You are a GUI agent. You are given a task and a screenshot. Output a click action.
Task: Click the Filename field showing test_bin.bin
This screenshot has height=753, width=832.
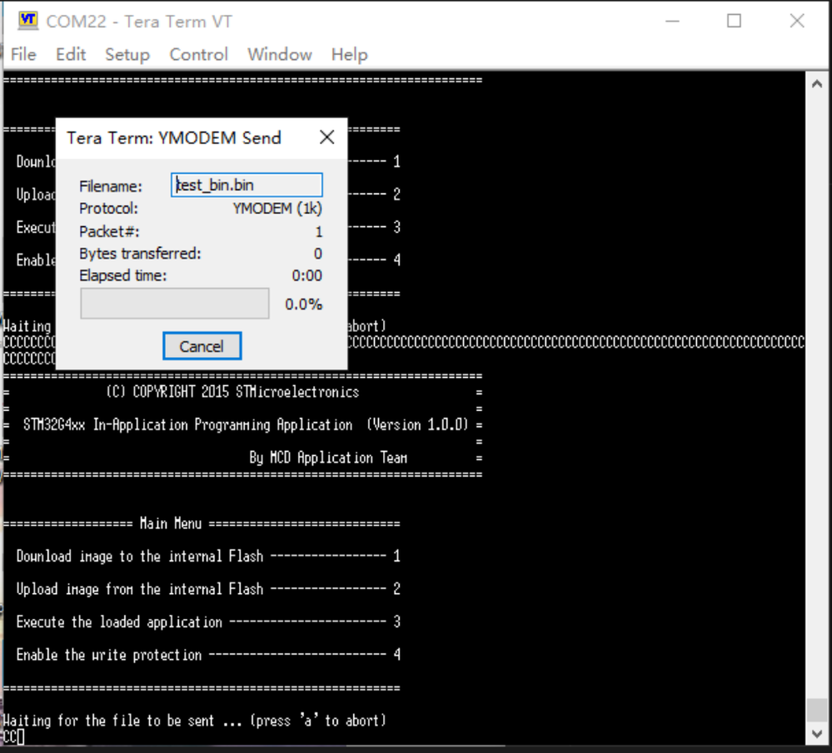pyautogui.click(x=247, y=185)
